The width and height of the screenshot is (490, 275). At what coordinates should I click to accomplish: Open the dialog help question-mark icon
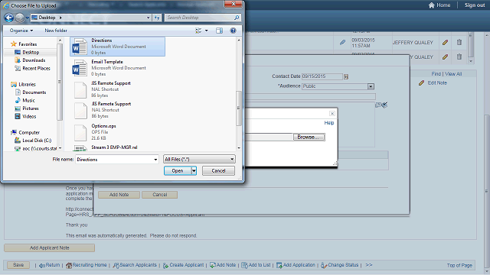click(x=233, y=31)
